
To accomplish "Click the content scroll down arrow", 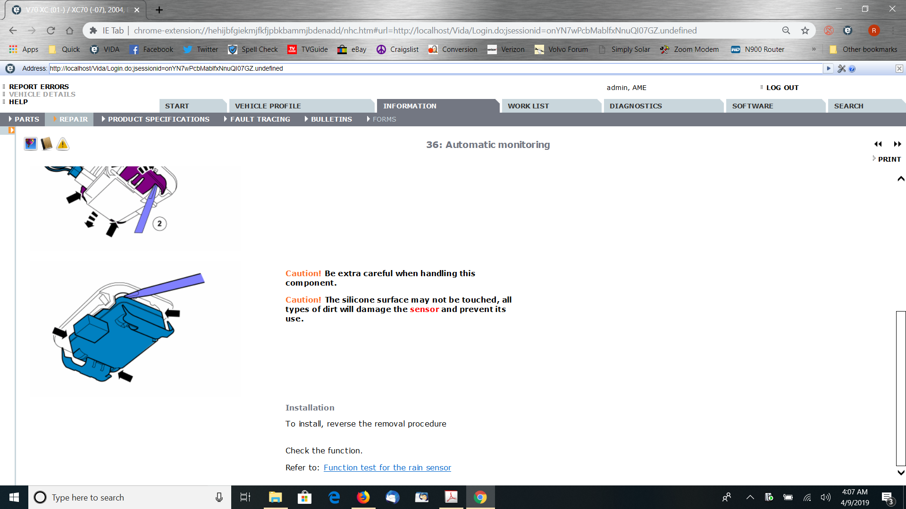I will click(x=901, y=473).
